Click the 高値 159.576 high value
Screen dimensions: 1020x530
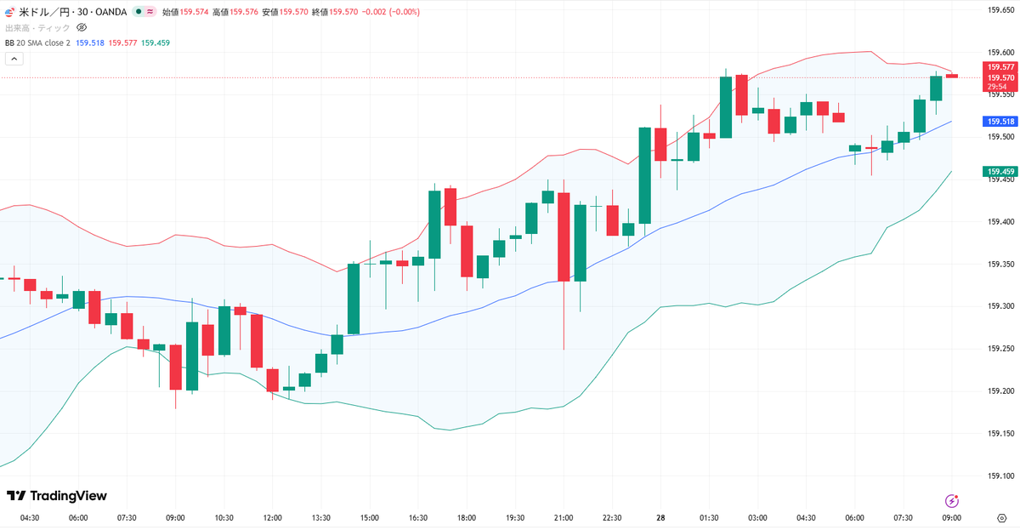235,12
